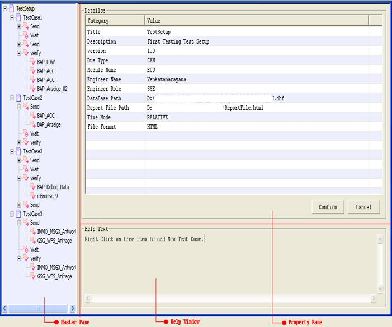This screenshot has height=327, width=392.
Task: Click the TestSetup root document icon
Action: [12, 8]
